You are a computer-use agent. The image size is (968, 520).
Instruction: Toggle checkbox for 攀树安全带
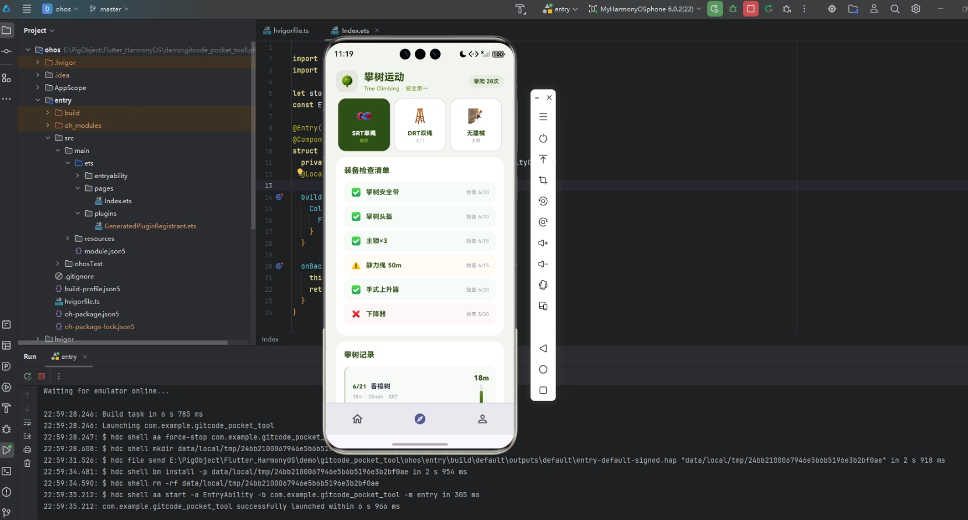(x=356, y=192)
